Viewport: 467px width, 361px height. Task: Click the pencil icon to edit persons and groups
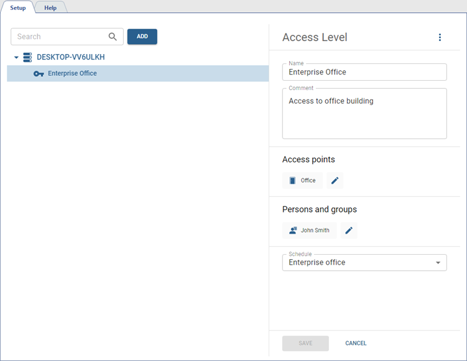click(349, 231)
